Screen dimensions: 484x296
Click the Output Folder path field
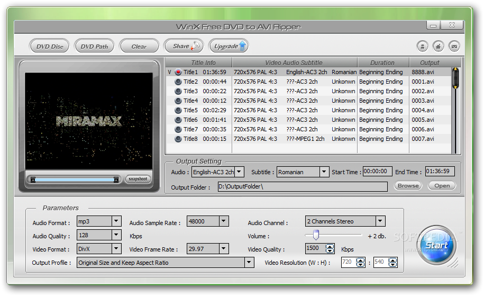point(303,186)
